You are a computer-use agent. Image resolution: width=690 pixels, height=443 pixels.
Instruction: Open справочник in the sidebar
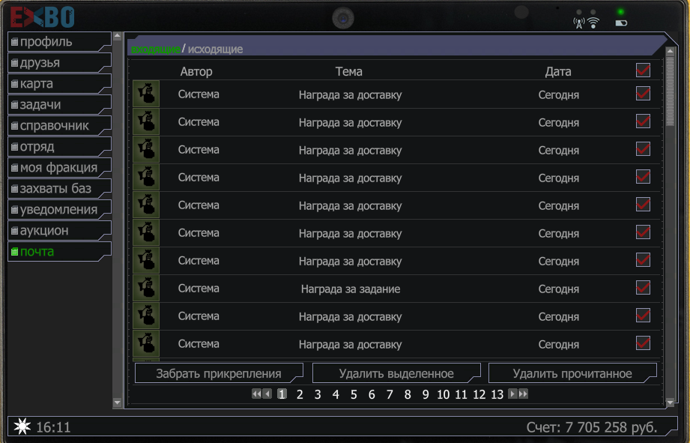pyautogui.click(x=59, y=126)
